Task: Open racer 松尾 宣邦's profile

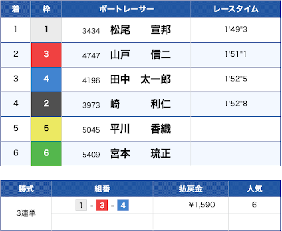Action: point(140,30)
